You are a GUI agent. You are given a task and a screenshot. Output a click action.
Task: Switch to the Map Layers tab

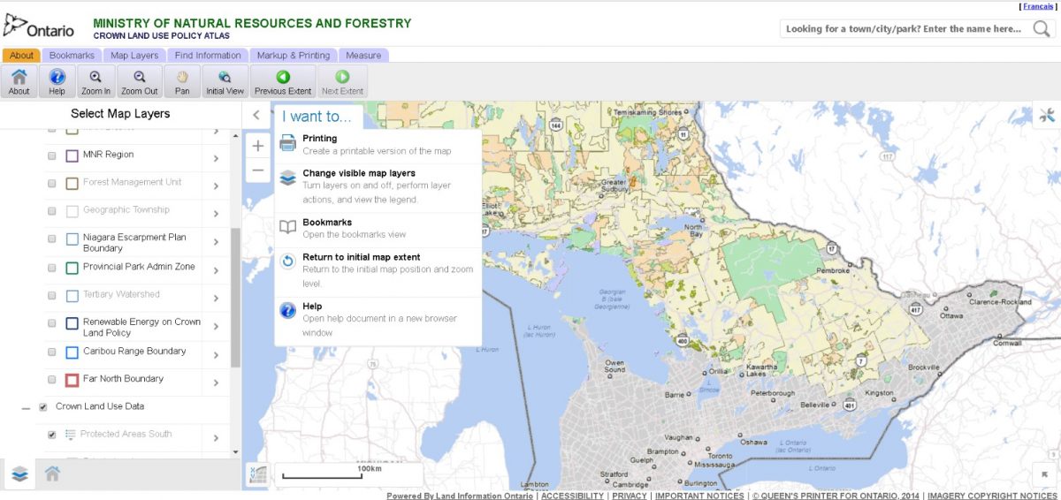134,56
